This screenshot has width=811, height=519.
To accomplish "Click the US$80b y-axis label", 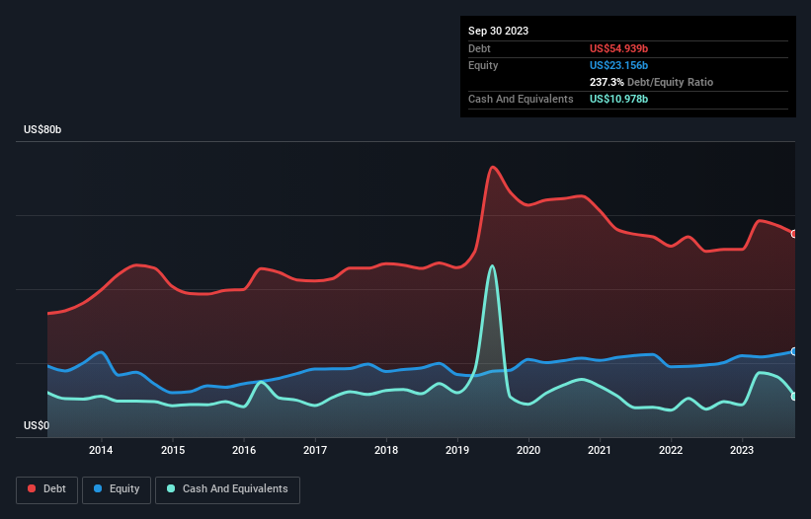I will tap(42, 129).
